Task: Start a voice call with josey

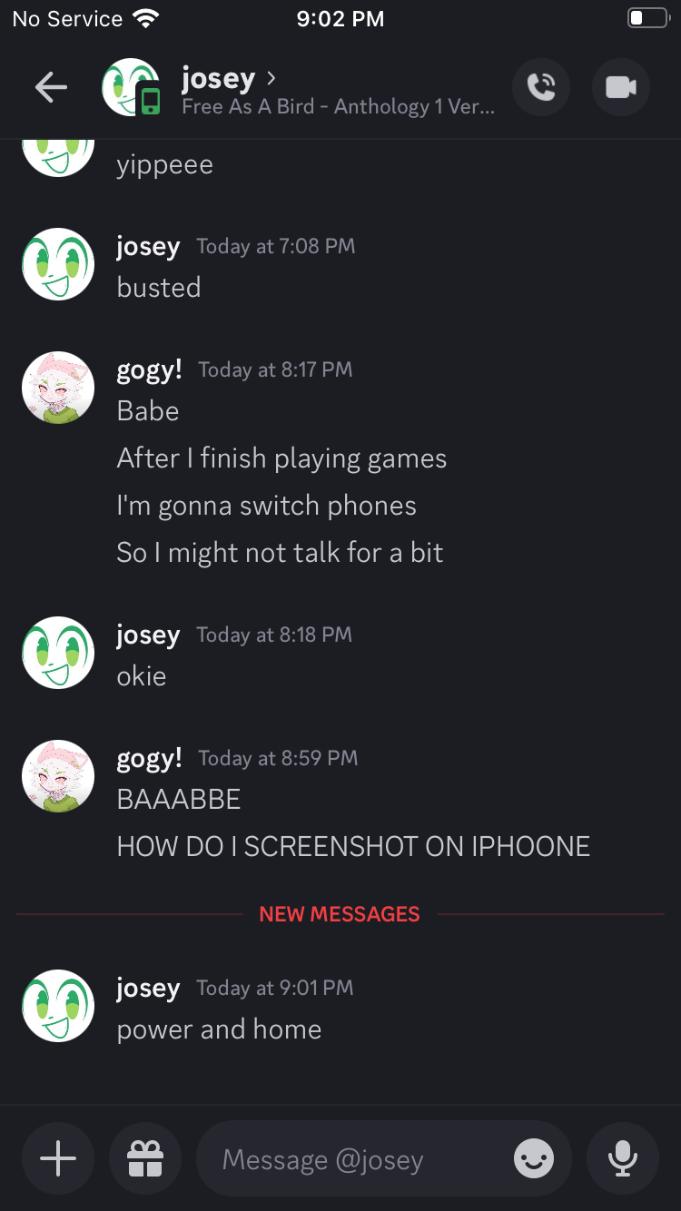Action: point(541,87)
